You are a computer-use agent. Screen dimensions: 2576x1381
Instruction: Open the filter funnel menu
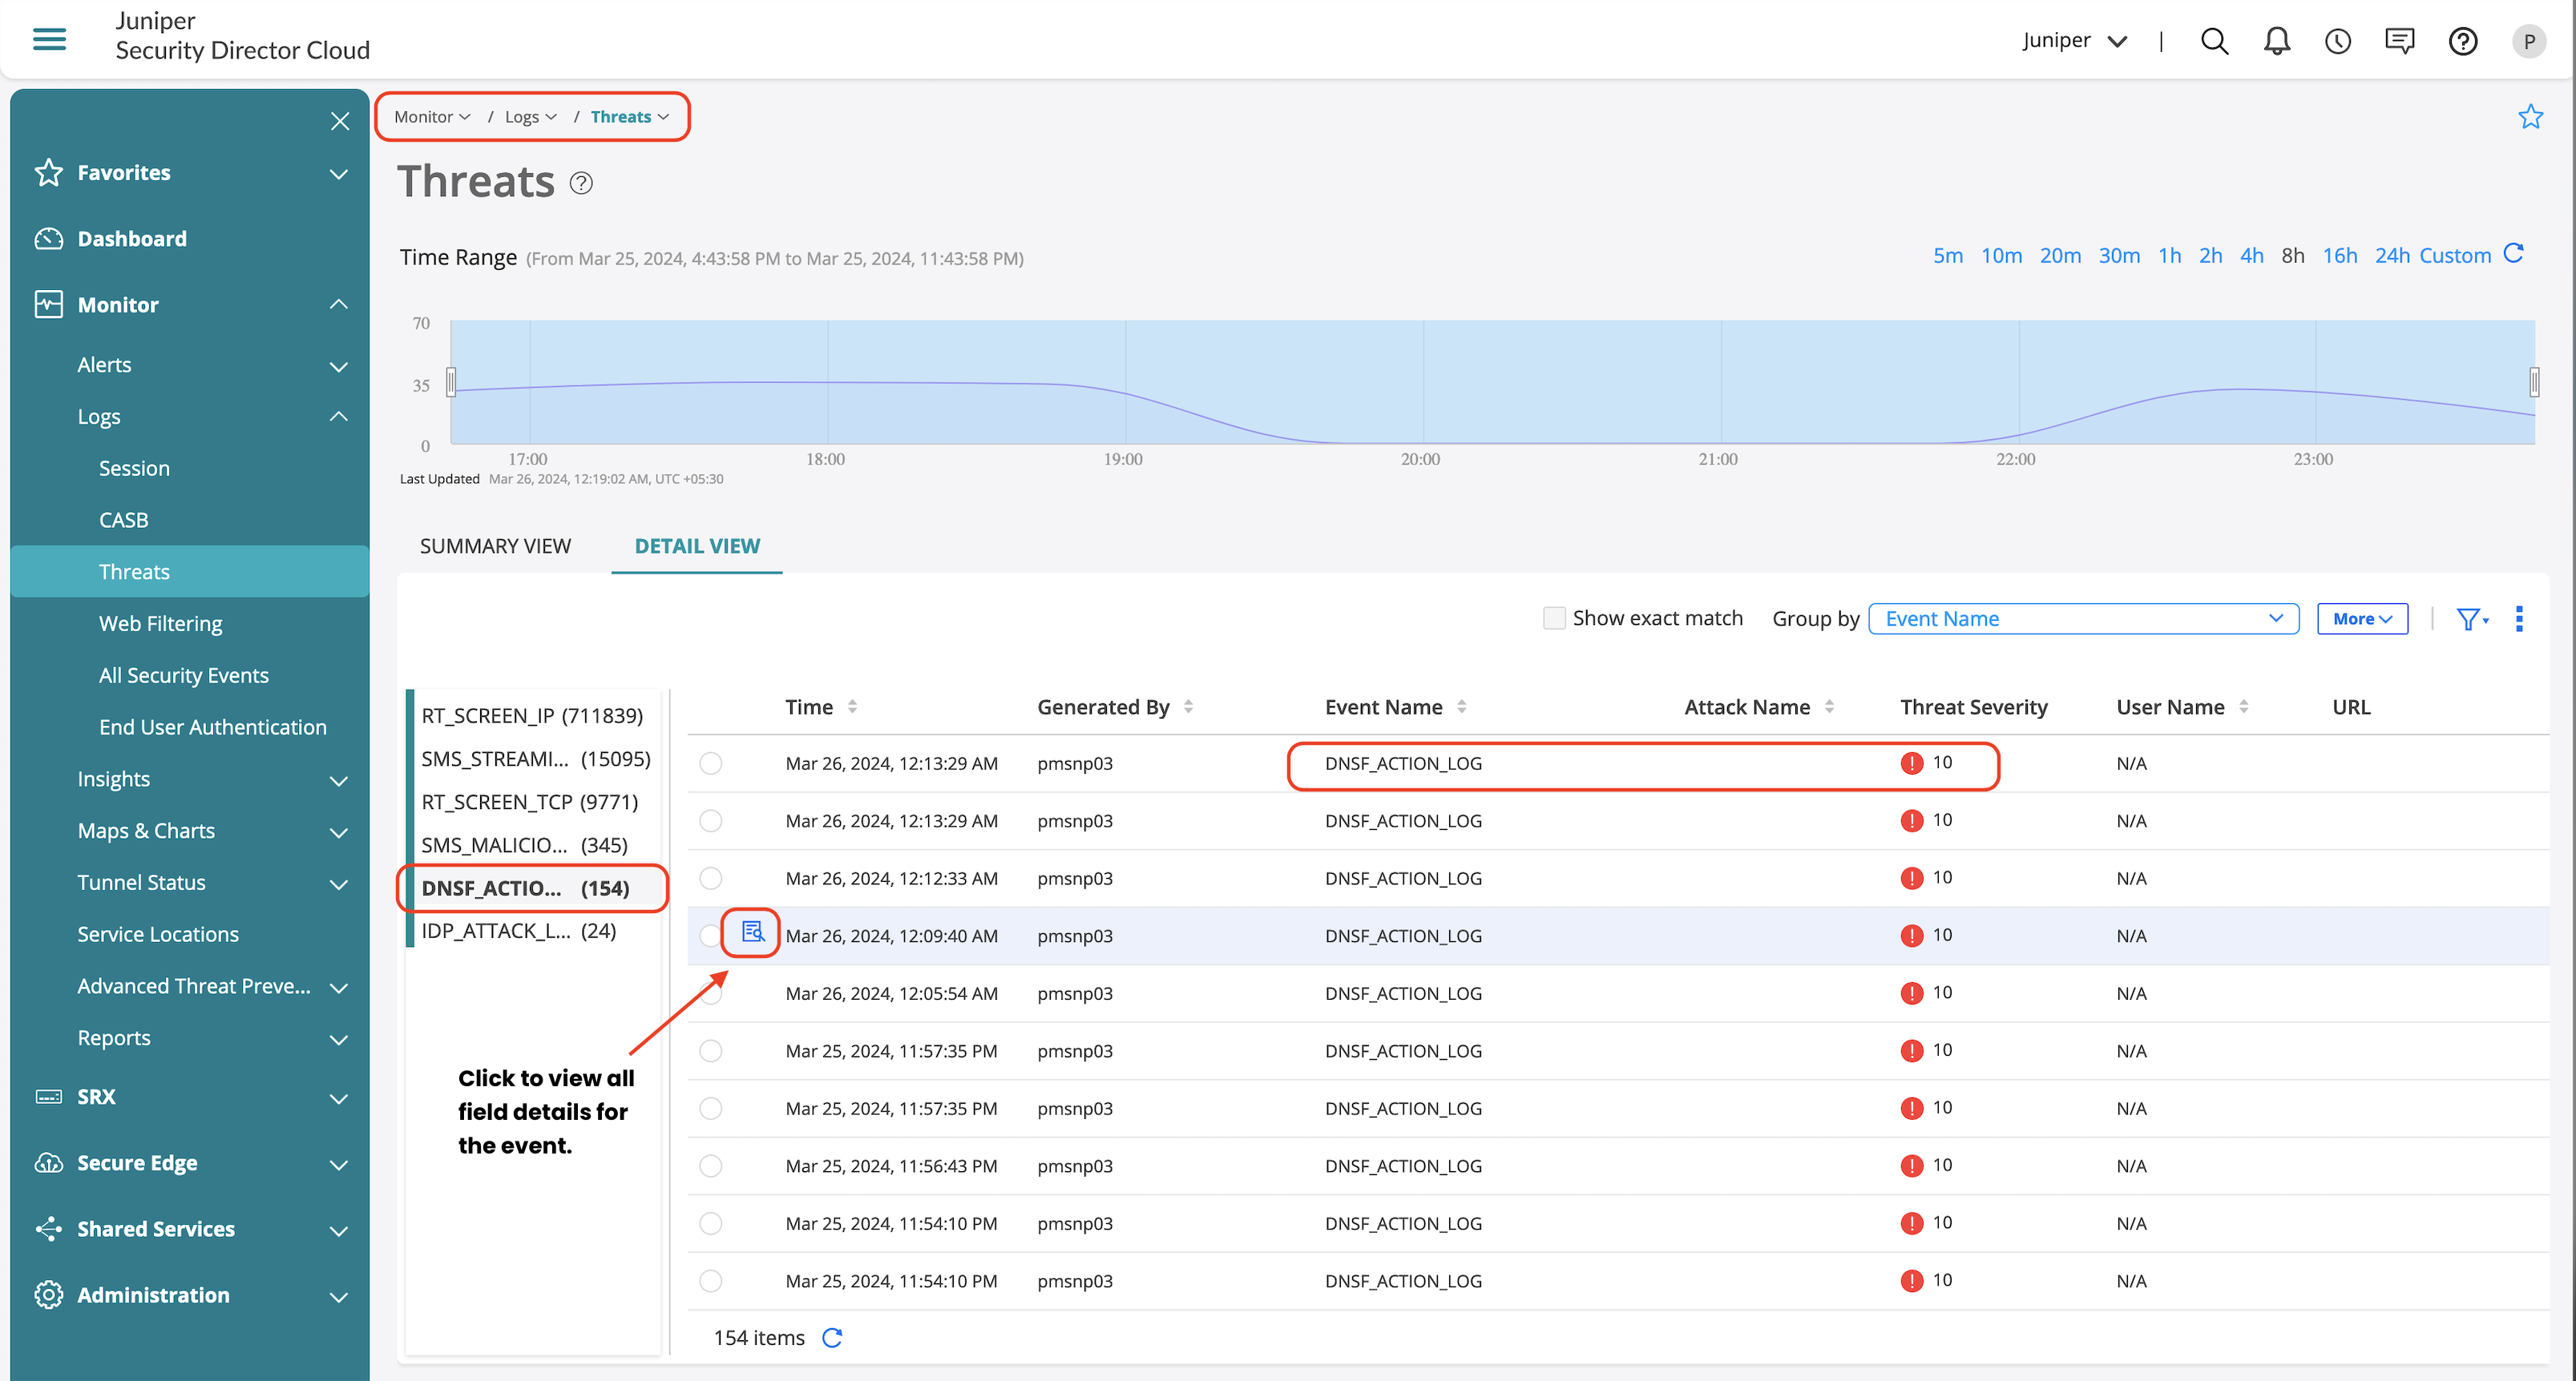pyautogui.click(x=2471, y=619)
